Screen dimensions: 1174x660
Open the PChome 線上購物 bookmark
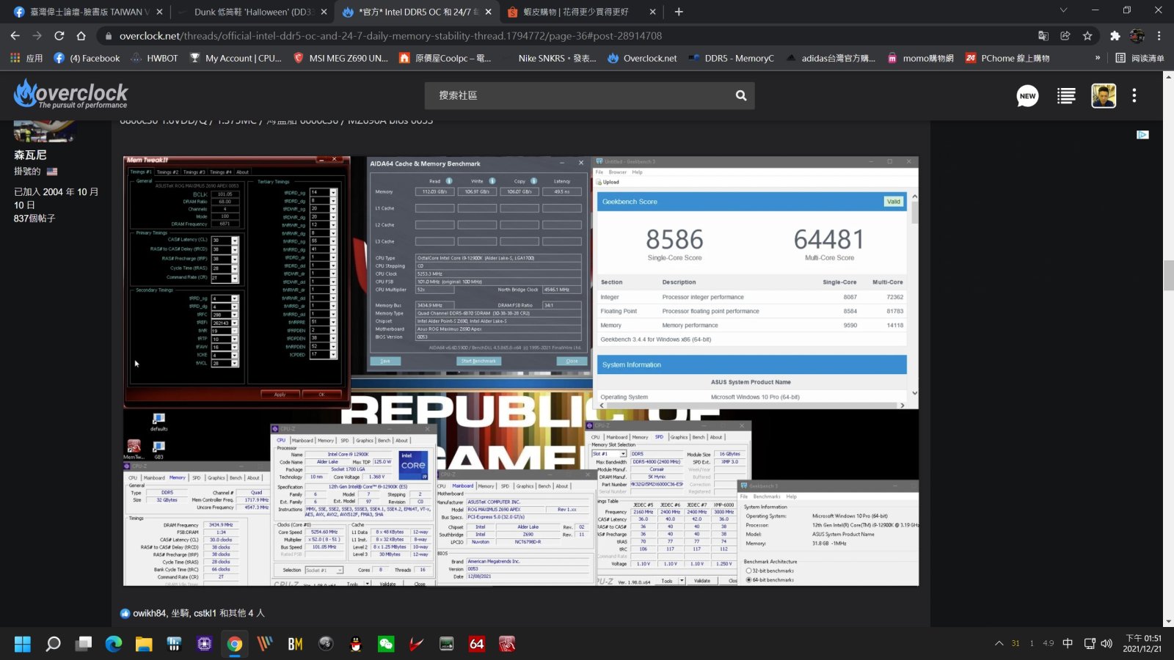point(1007,58)
